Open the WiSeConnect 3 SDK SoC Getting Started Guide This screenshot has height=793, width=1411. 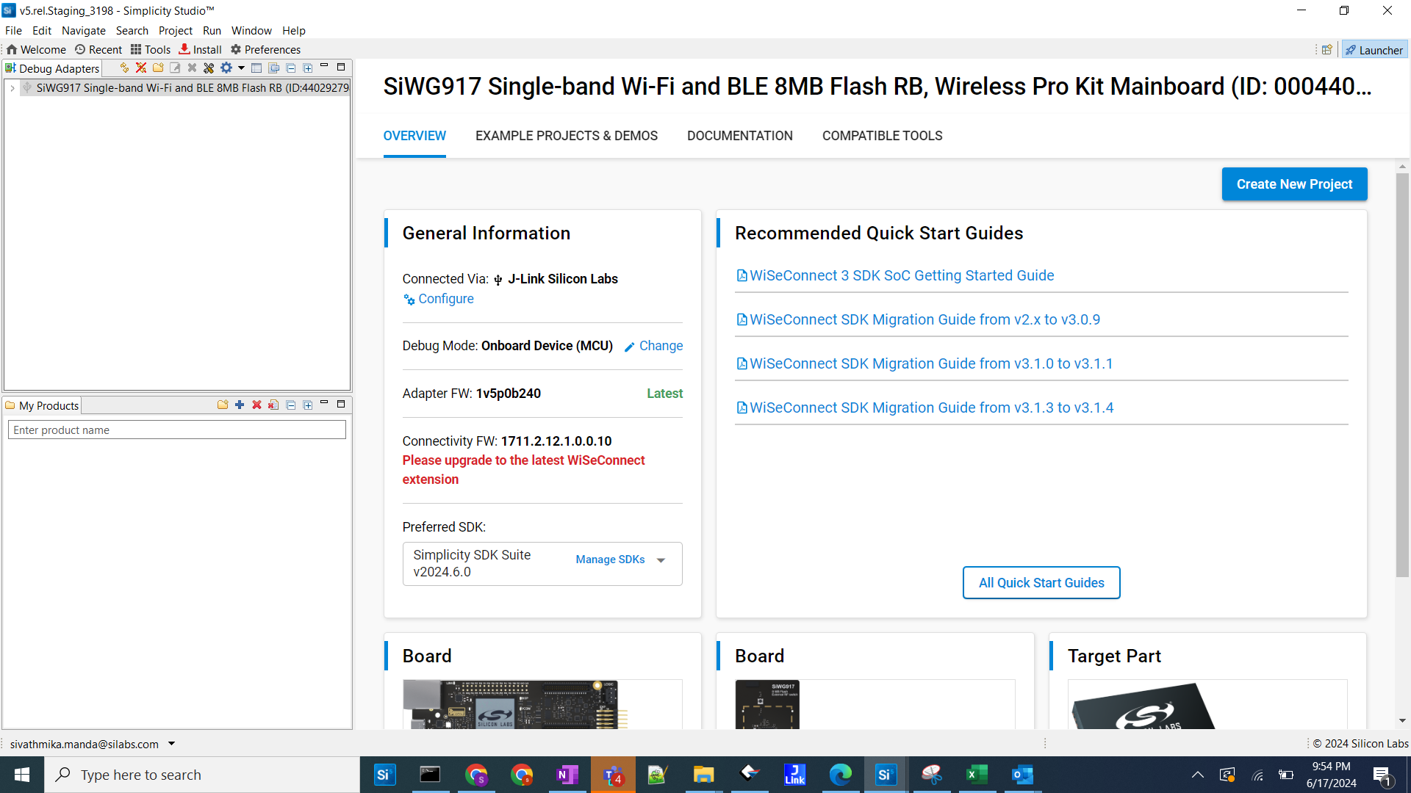901,275
